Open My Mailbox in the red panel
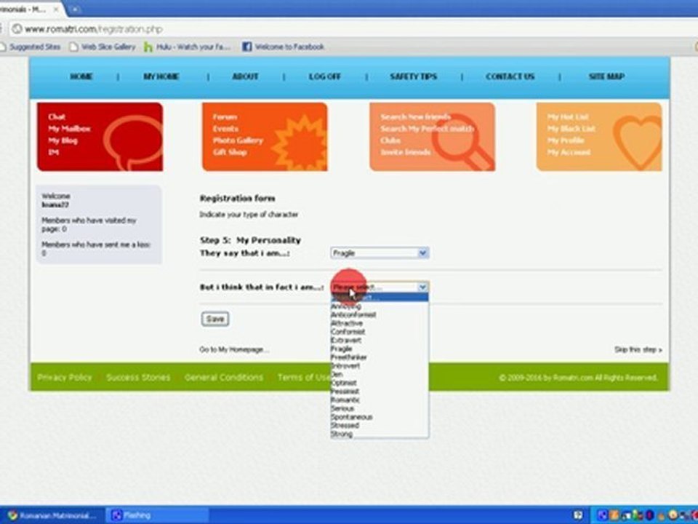 coord(69,129)
